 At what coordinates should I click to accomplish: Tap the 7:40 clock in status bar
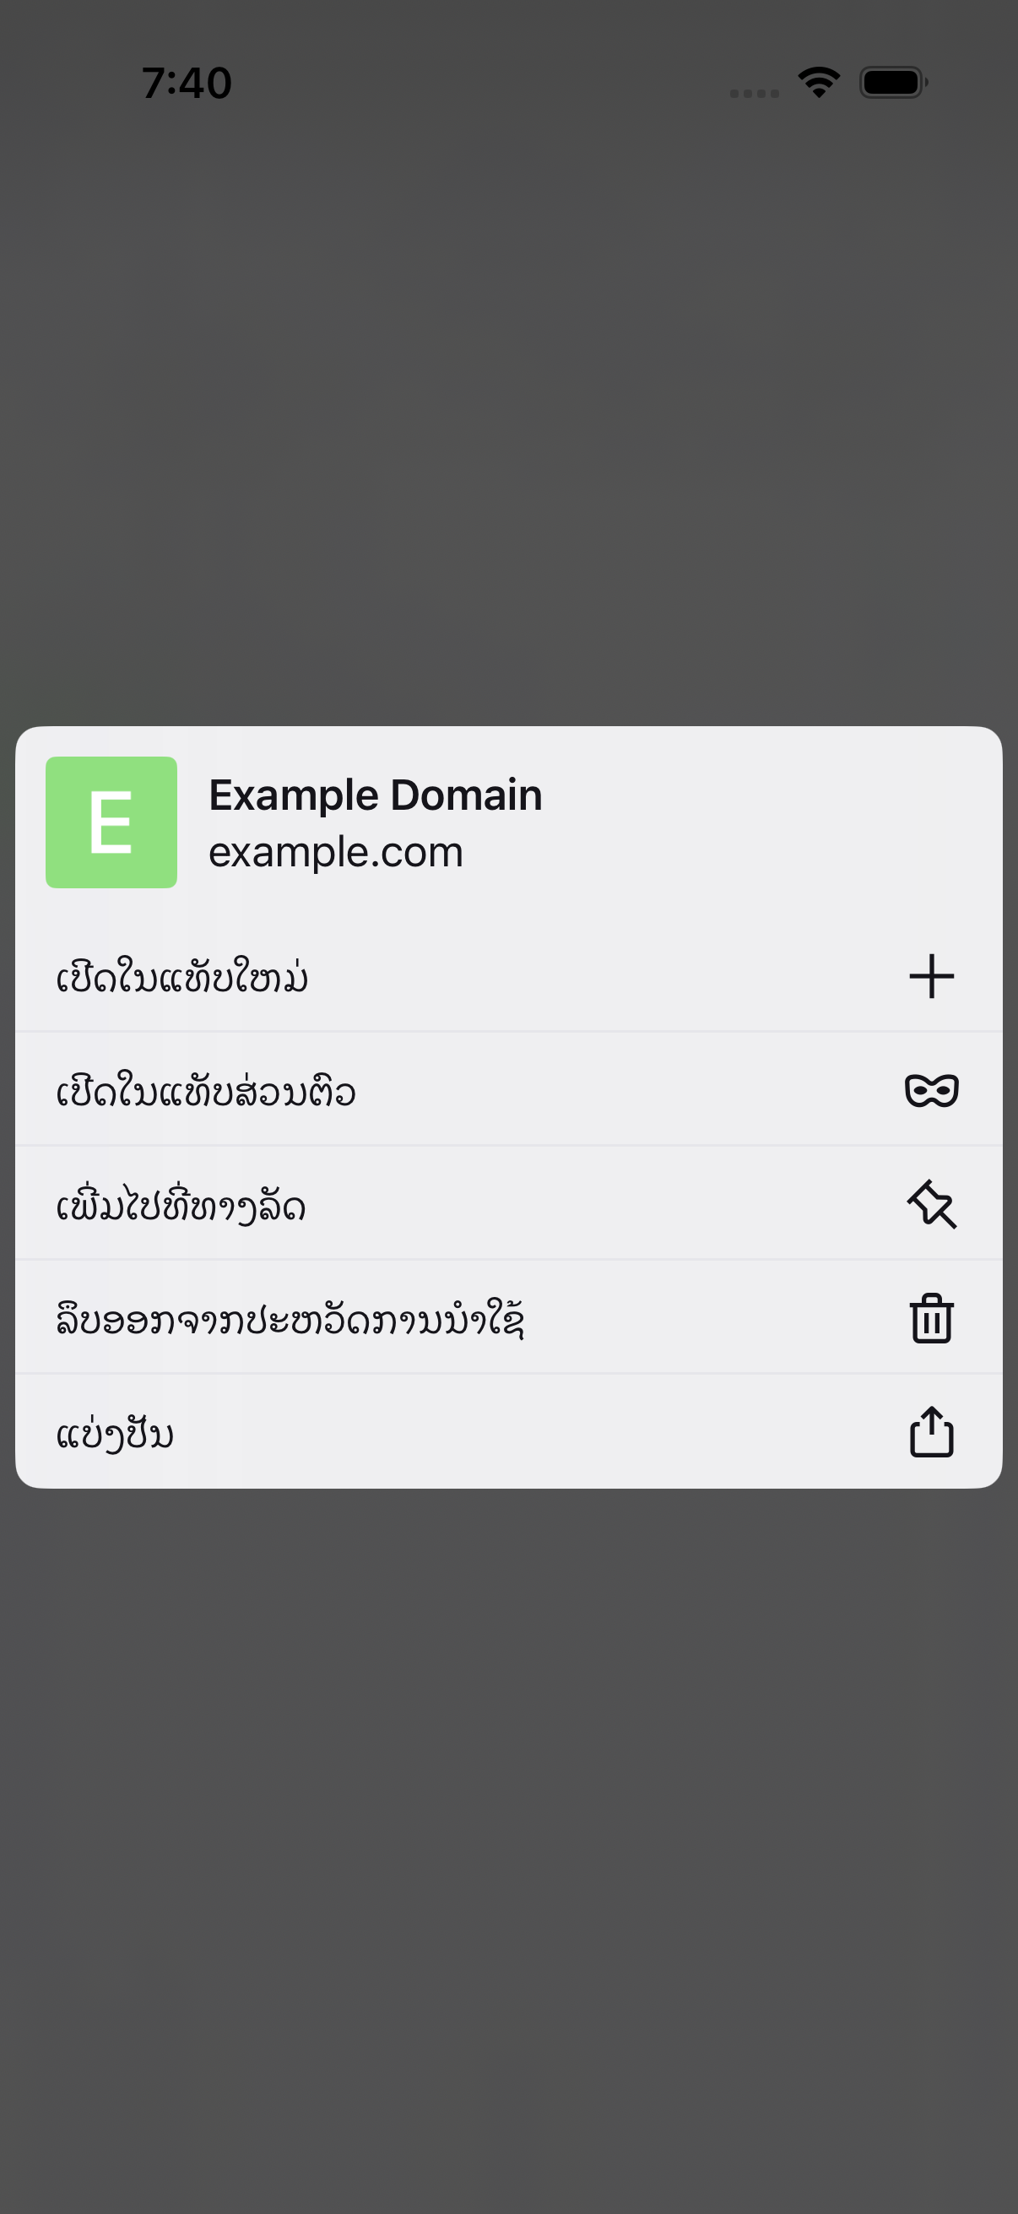[x=187, y=84]
